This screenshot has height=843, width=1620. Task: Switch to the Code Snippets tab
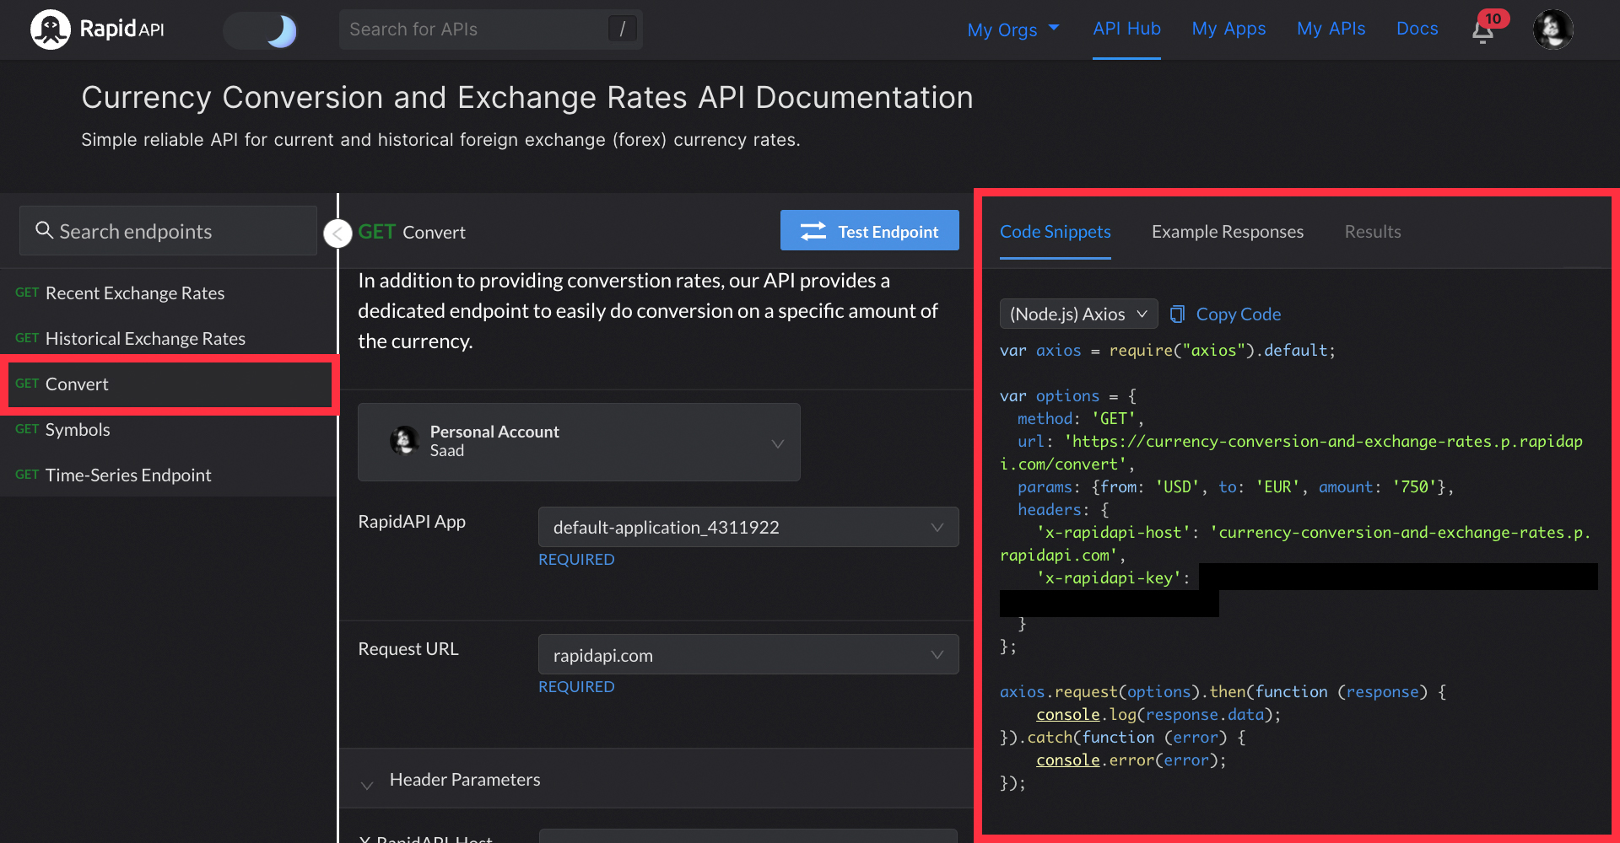(1055, 232)
